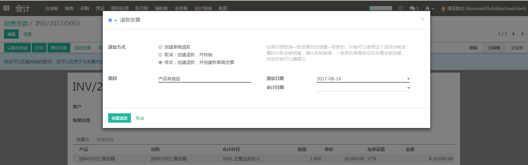The height and width of the screenshot is (165, 528).
Task: Click the pager text 1 / 3
Action: coord(502,33)
